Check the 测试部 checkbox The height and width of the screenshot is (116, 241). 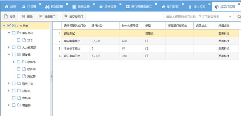click(19, 76)
